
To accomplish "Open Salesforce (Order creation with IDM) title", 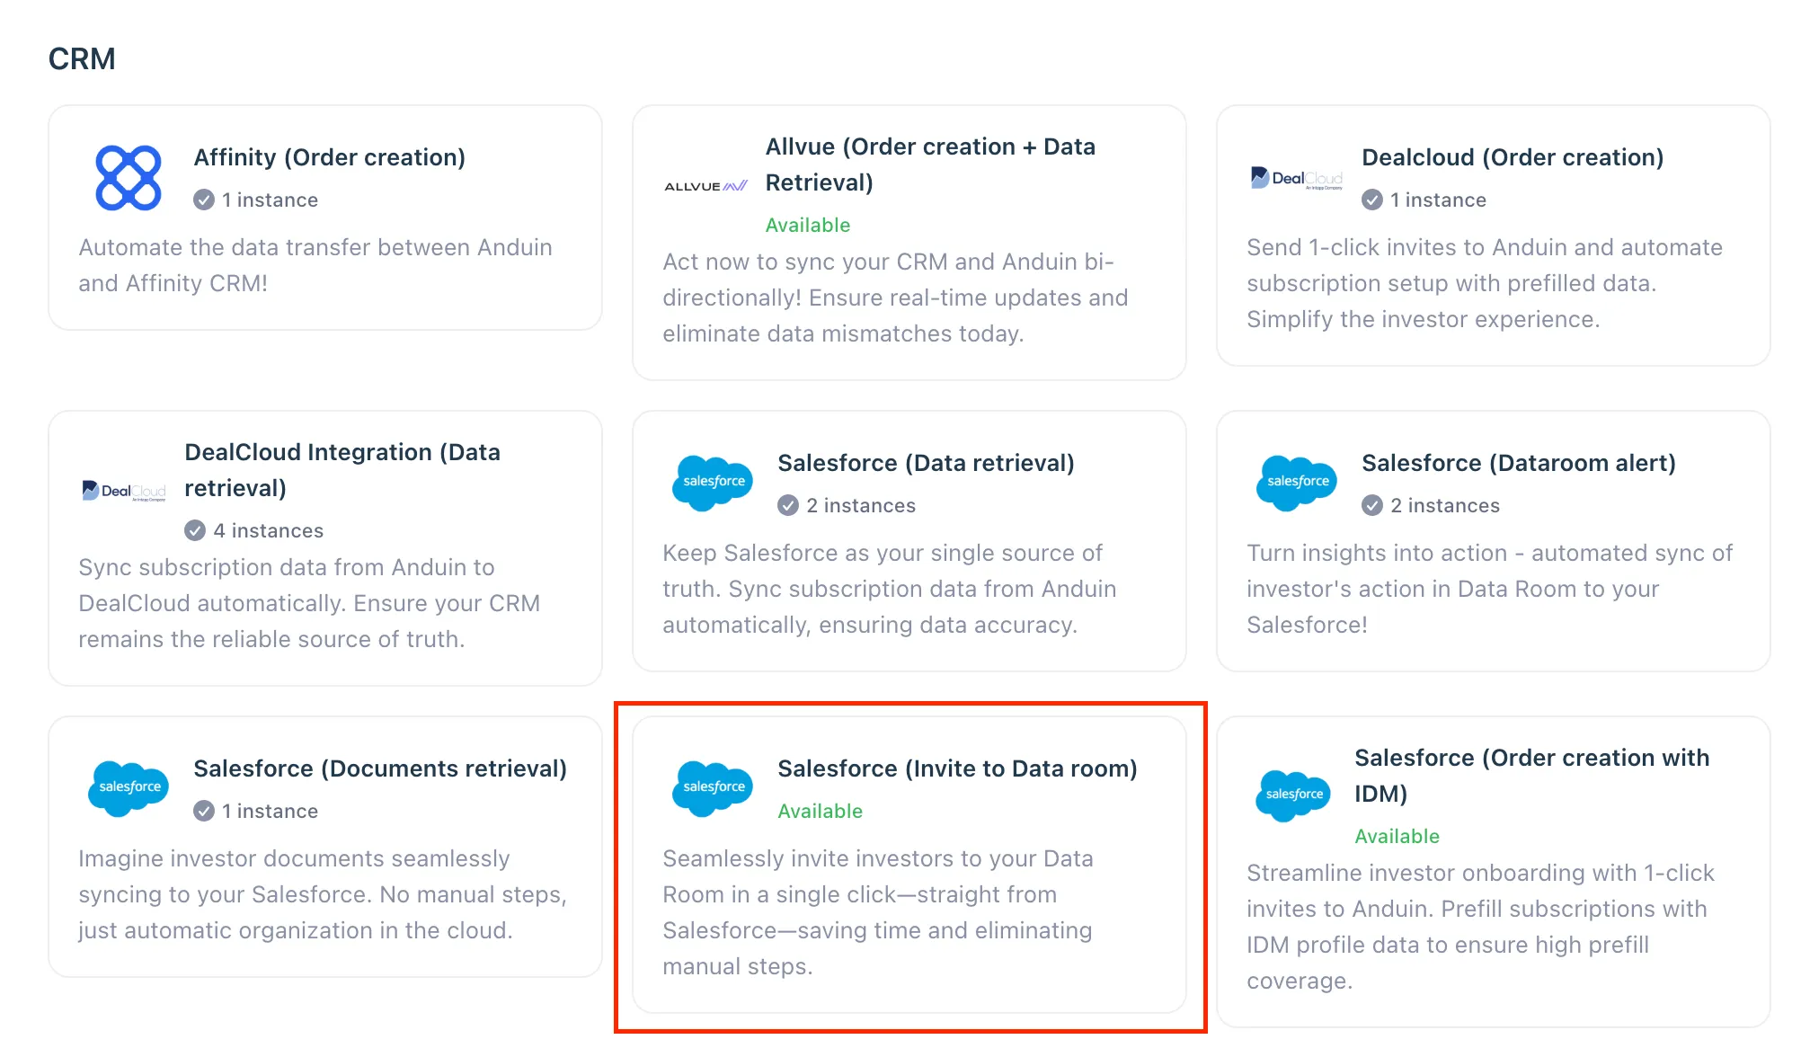I will coord(1531,776).
